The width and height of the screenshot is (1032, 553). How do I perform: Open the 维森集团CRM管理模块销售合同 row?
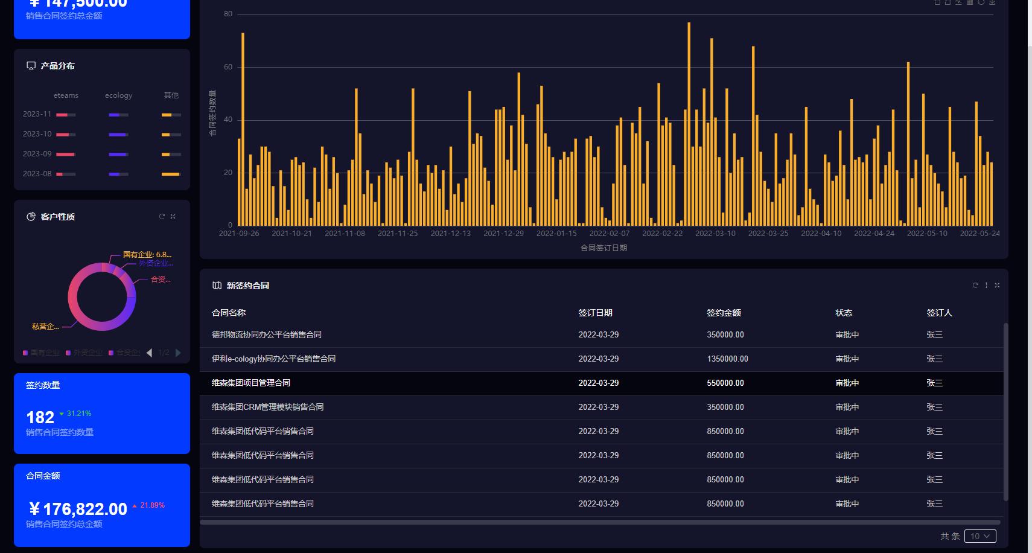pos(601,408)
